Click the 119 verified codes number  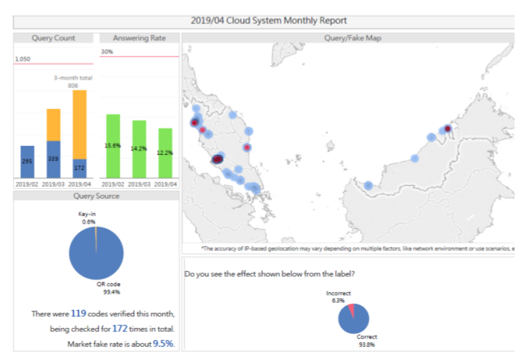point(78,313)
